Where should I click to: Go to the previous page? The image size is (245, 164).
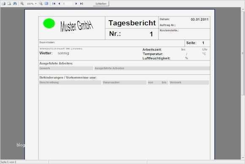click(x=59, y=4)
